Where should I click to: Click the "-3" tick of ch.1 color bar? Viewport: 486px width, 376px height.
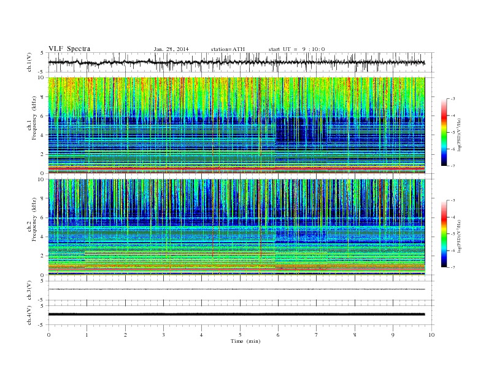[x=452, y=99]
